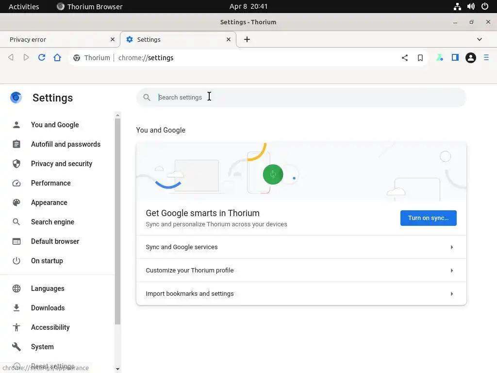
Task: Click the wrench System icon
Action: (17, 347)
